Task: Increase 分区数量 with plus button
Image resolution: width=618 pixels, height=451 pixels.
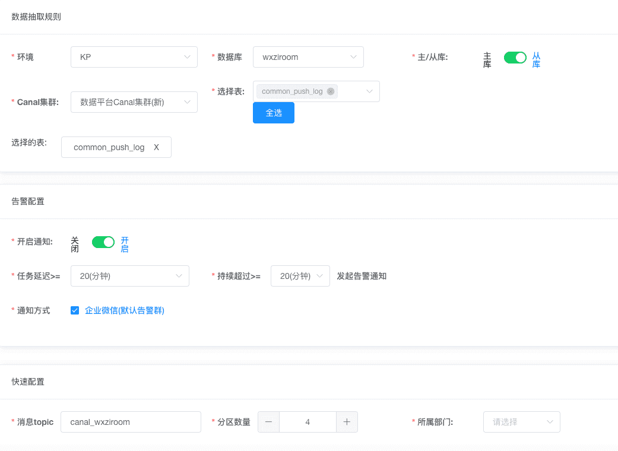Action: (x=347, y=422)
